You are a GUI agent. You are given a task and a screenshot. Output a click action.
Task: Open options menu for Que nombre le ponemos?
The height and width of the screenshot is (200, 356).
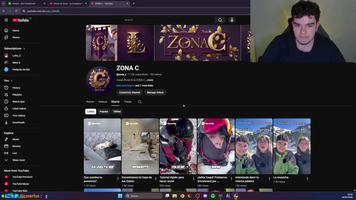click(118, 179)
